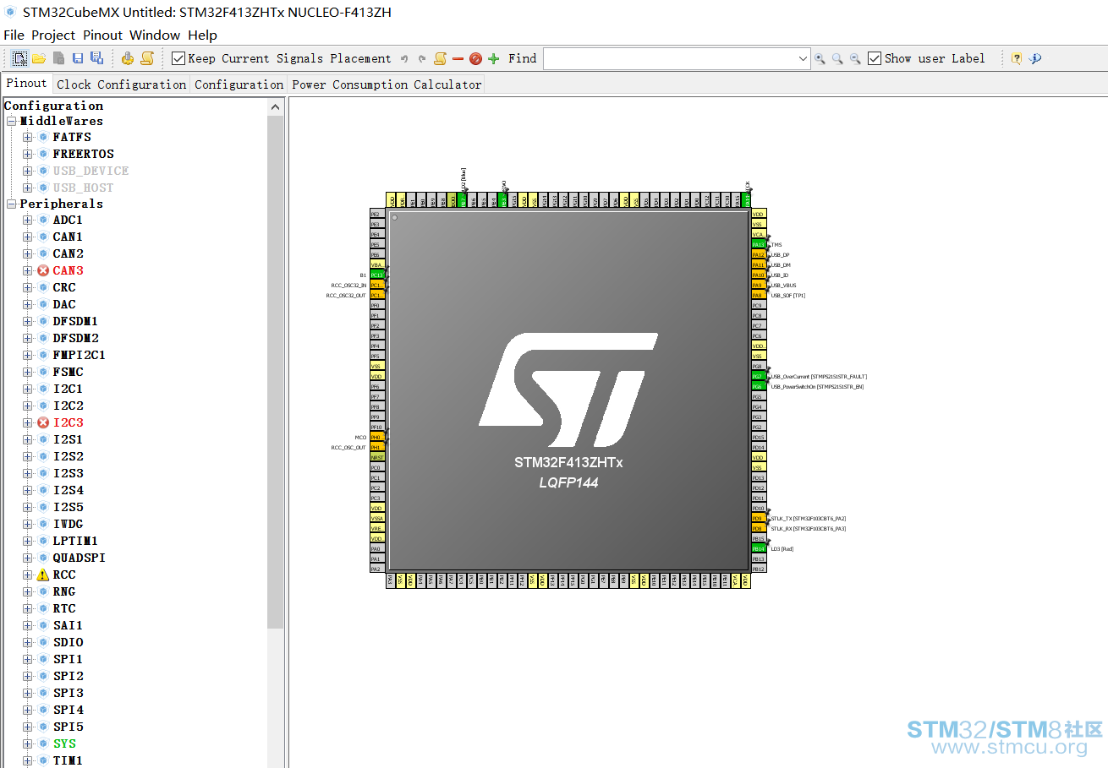
Task: Select the SDIO peripheral in the tree
Action: (x=68, y=642)
